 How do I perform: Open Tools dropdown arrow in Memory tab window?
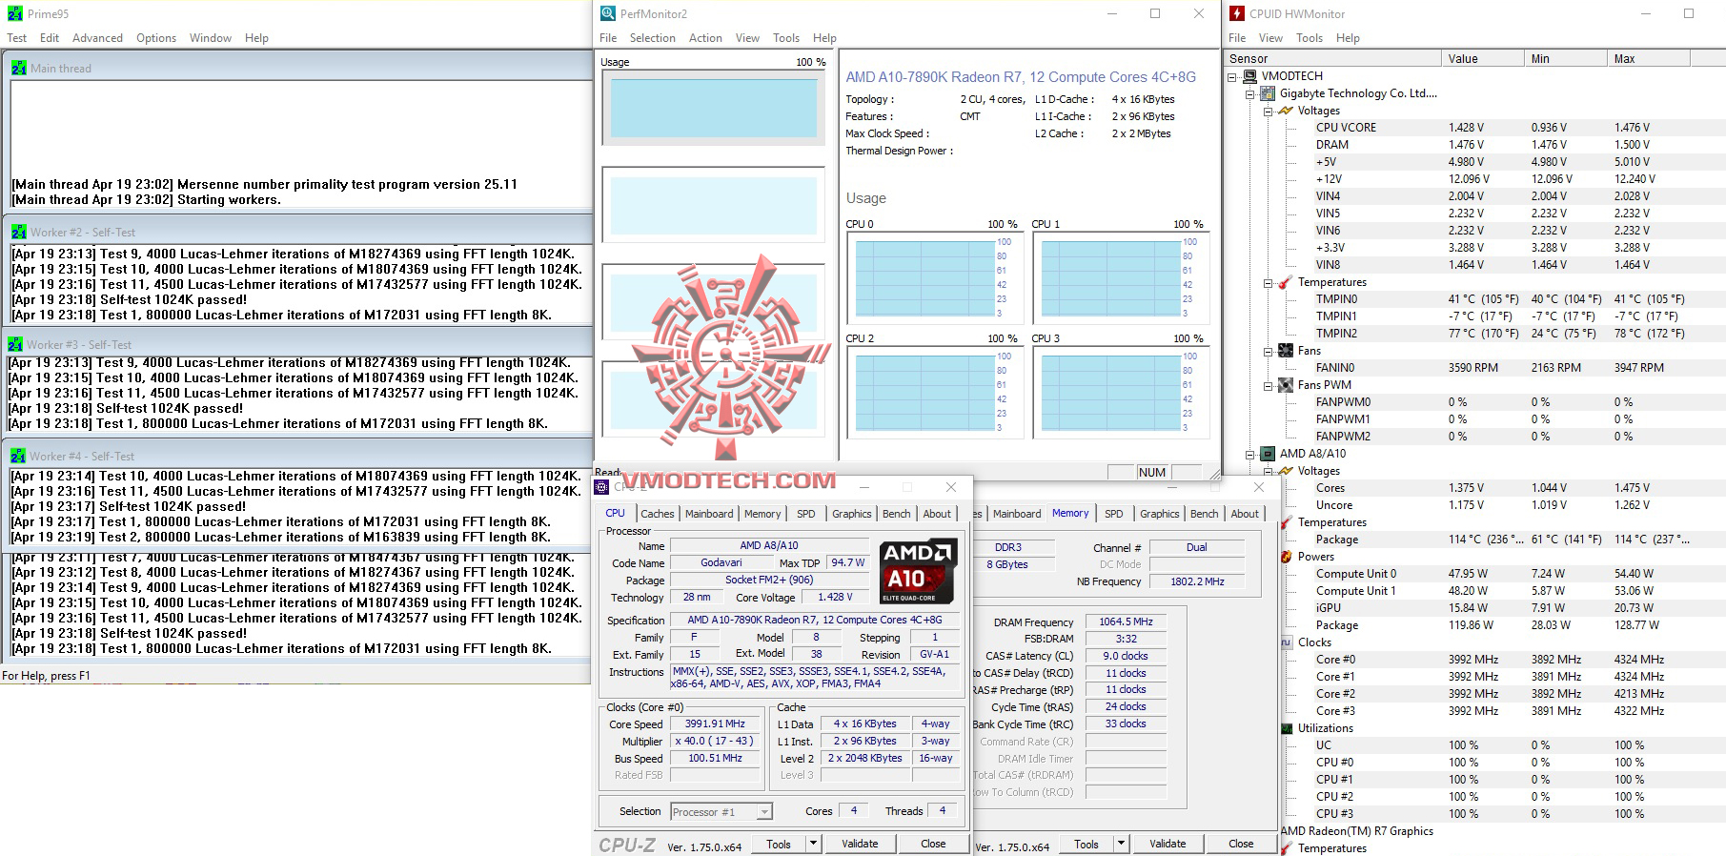pyautogui.click(x=1121, y=844)
